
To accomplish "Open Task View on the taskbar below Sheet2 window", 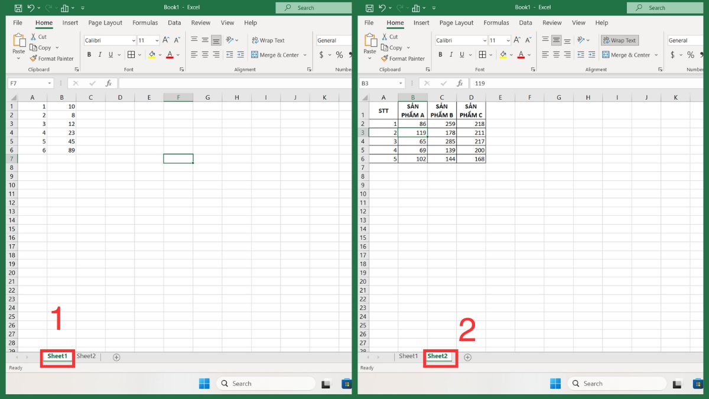I will pyautogui.click(x=677, y=384).
